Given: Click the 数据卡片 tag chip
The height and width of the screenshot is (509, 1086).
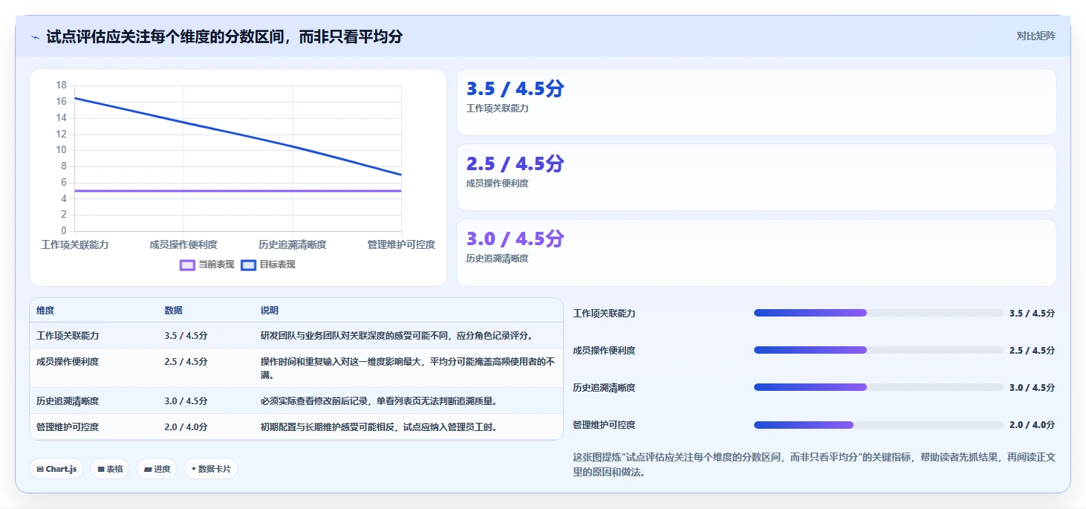Looking at the screenshot, I should pyautogui.click(x=211, y=469).
